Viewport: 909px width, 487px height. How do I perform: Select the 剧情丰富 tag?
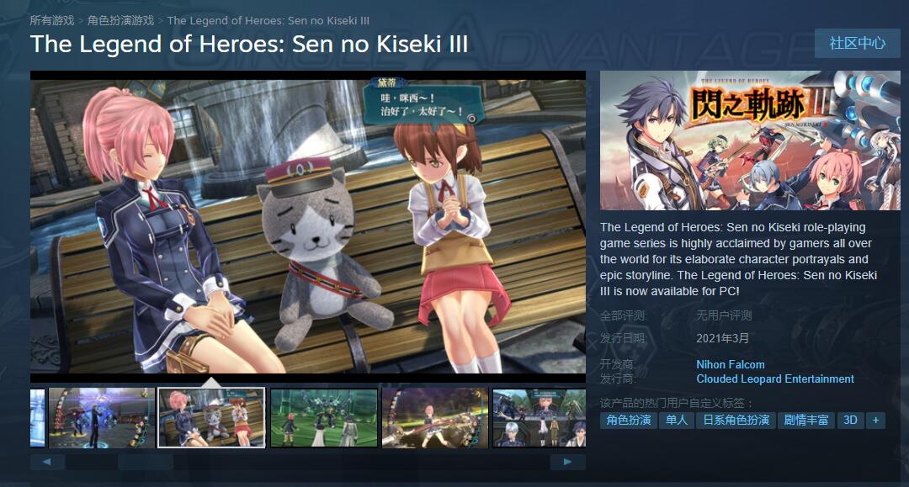(805, 421)
